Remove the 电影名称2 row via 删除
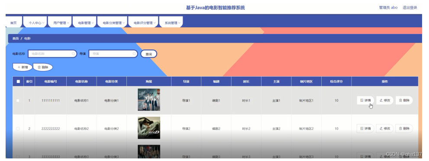Viewport: 429px width, 161px height. [x=404, y=129]
